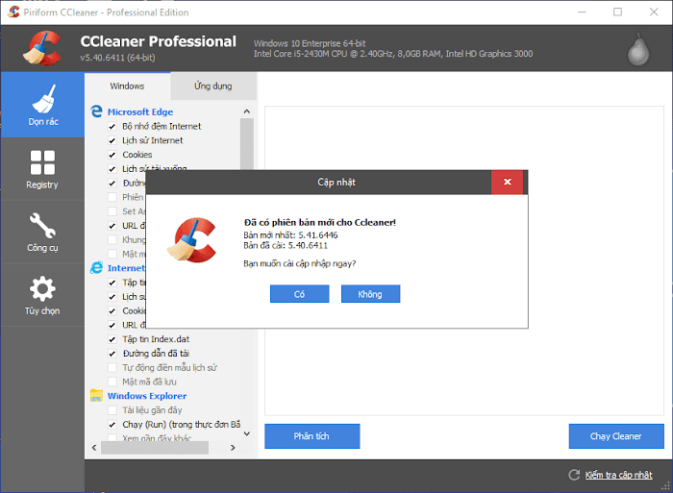673x493 pixels.
Task: Open the Kiểm tra cập nhật link
Action: coord(619,475)
